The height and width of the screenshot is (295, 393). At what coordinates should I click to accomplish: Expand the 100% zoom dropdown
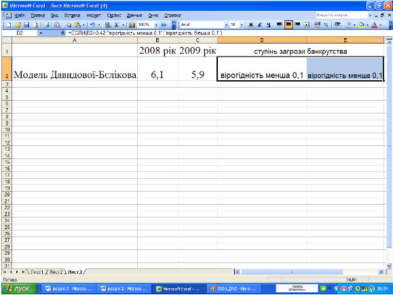click(x=156, y=25)
